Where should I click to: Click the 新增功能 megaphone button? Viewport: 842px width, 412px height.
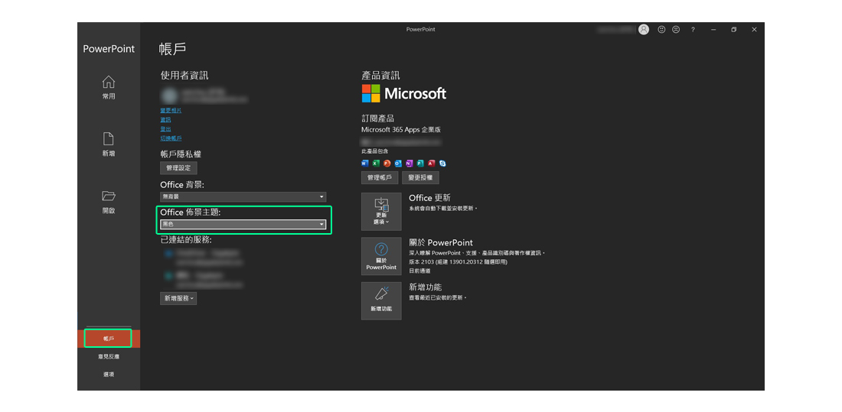click(381, 300)
